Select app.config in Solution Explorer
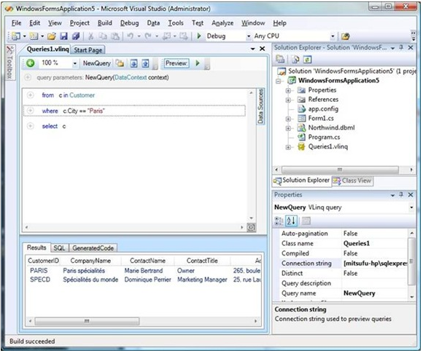Image resolution: width=423 pixels, height=353 pixels. (x=323, y=109)
